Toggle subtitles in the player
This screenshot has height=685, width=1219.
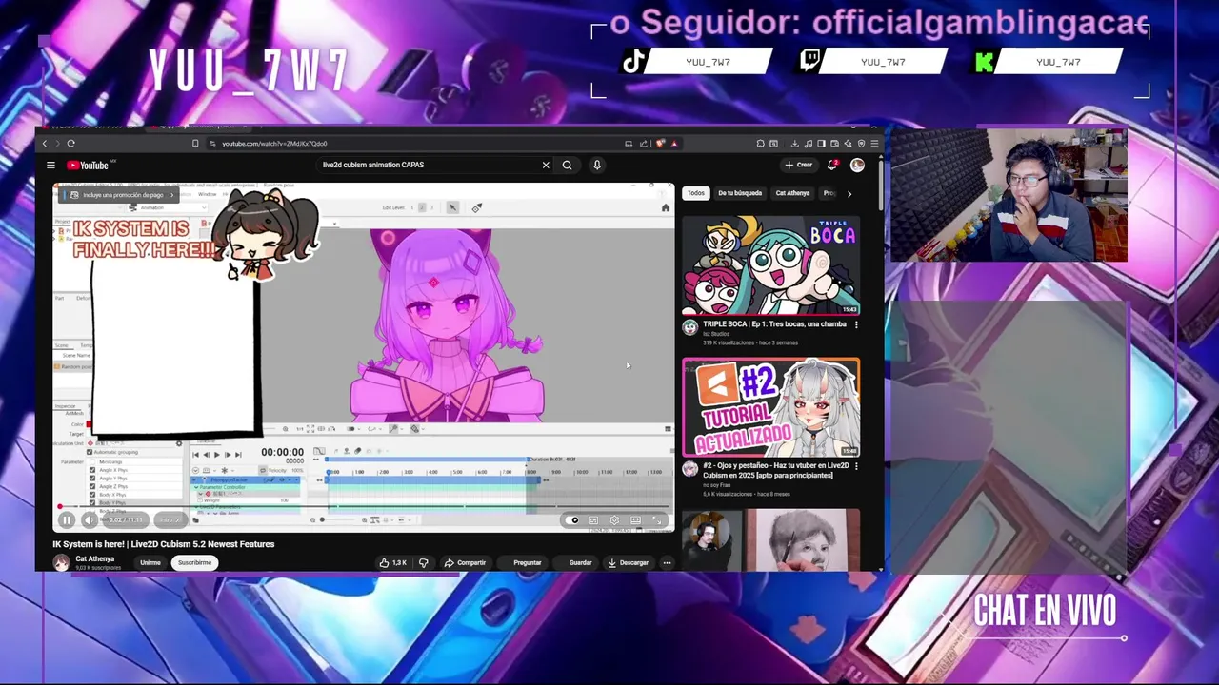point(593,520)
